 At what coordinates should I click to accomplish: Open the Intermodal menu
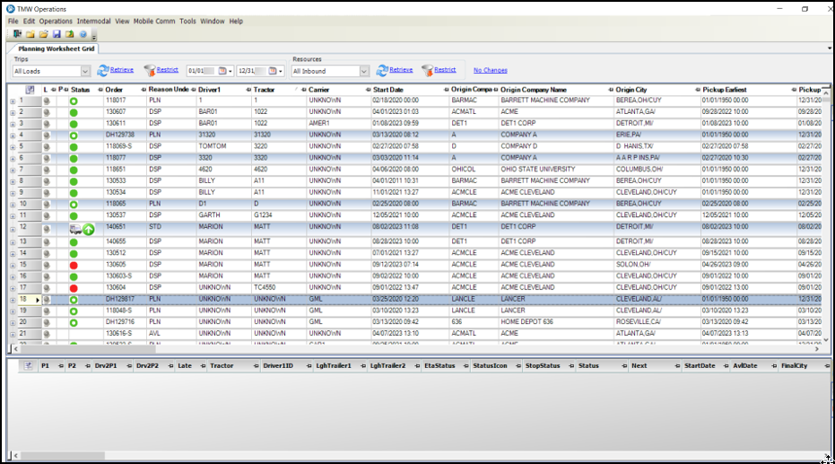point(94,21)
